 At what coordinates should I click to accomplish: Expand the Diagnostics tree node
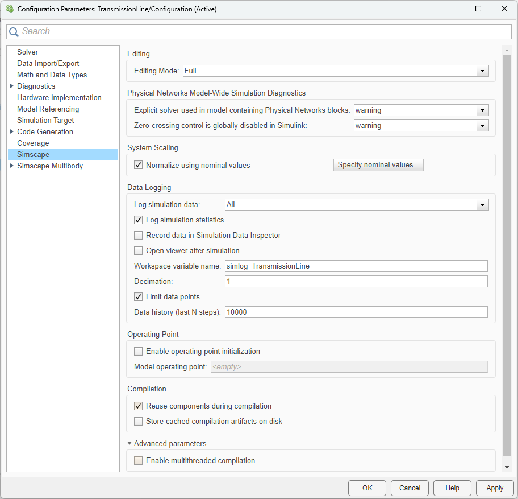(12, 86)
